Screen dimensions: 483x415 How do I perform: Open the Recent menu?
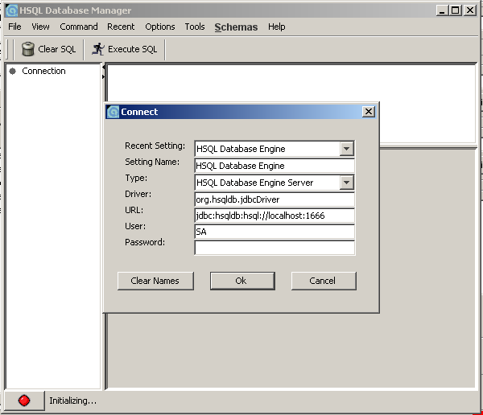point(121,27)
